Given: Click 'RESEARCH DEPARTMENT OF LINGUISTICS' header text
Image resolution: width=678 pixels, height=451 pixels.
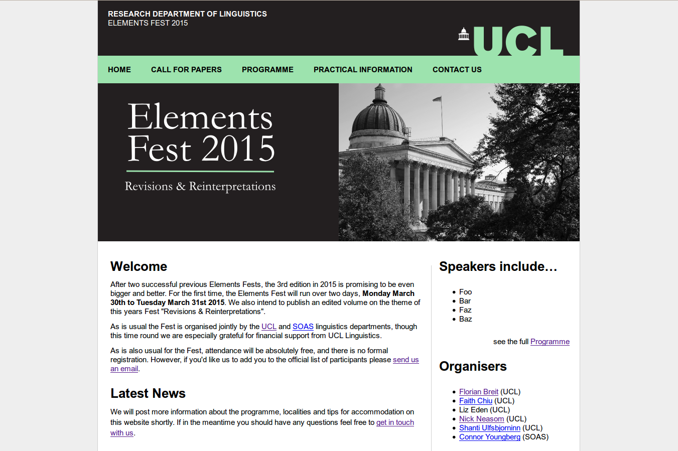Looking at the screenshot, I should pos(187,14).
